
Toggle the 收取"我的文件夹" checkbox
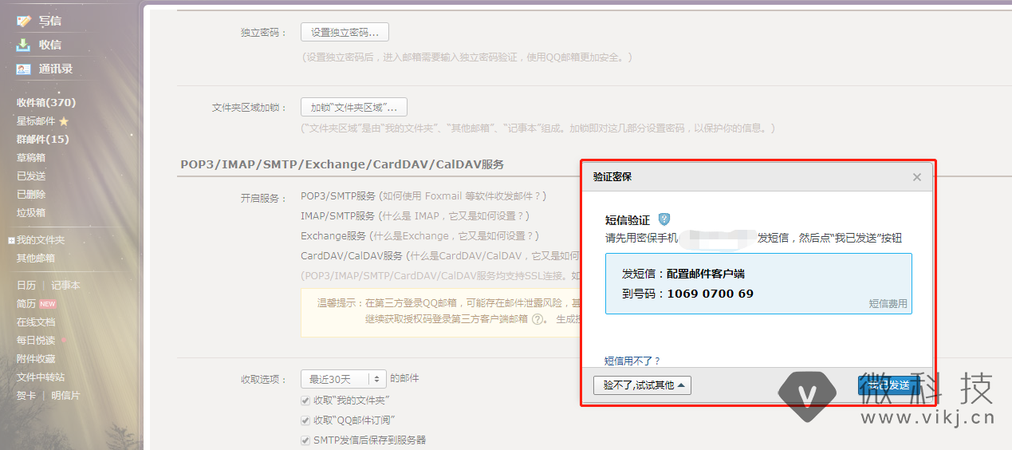click(305, 401)
